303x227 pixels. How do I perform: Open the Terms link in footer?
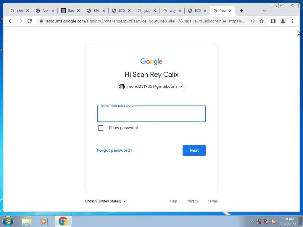coord(212,201)
